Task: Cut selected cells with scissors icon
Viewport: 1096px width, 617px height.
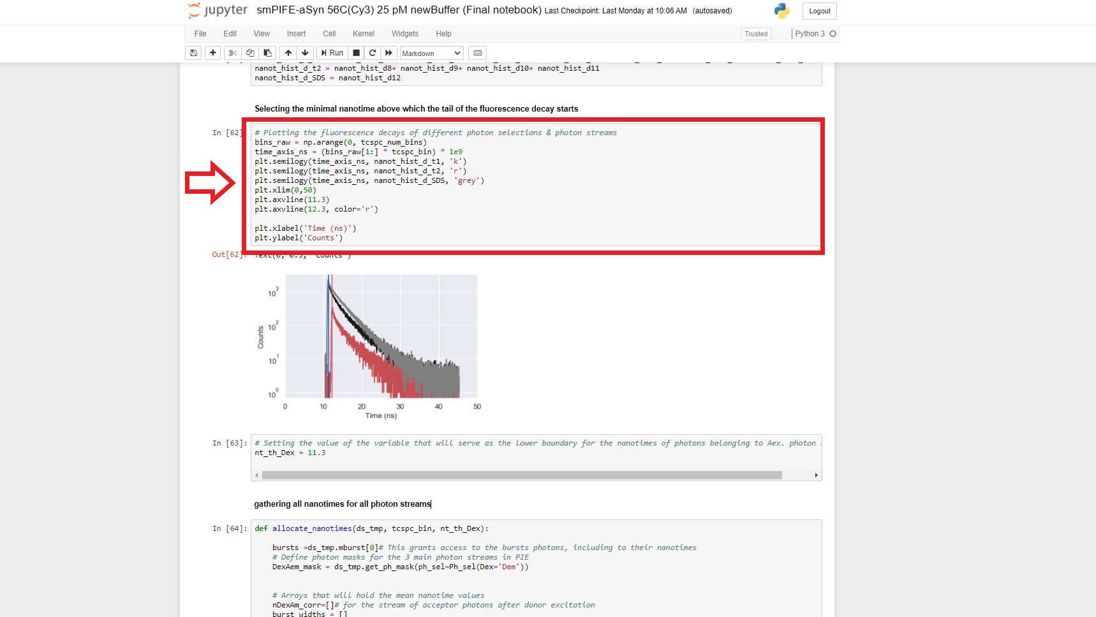Action: tap(233, 53)
